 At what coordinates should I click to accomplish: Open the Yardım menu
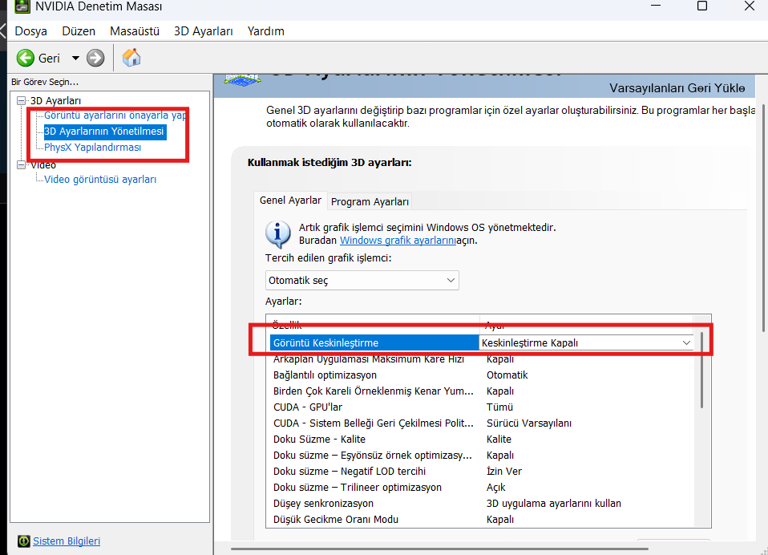266,31
